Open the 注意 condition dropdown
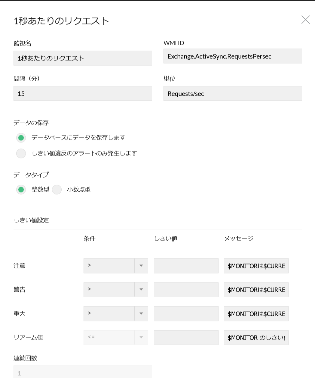315x378 pixels. click(x=116, y=266)
